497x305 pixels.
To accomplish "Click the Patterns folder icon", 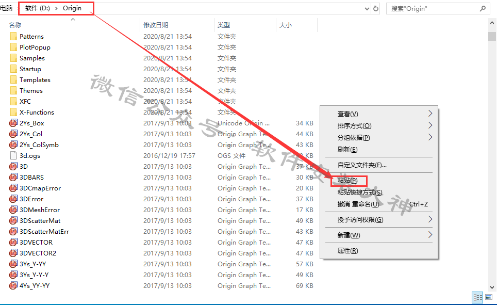I will 13,37.
